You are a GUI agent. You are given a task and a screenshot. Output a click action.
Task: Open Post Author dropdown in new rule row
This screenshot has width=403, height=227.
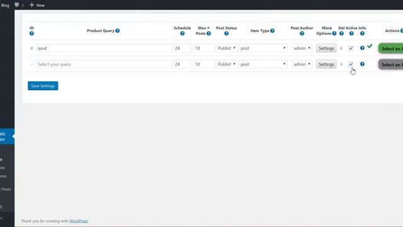[302, 64]
